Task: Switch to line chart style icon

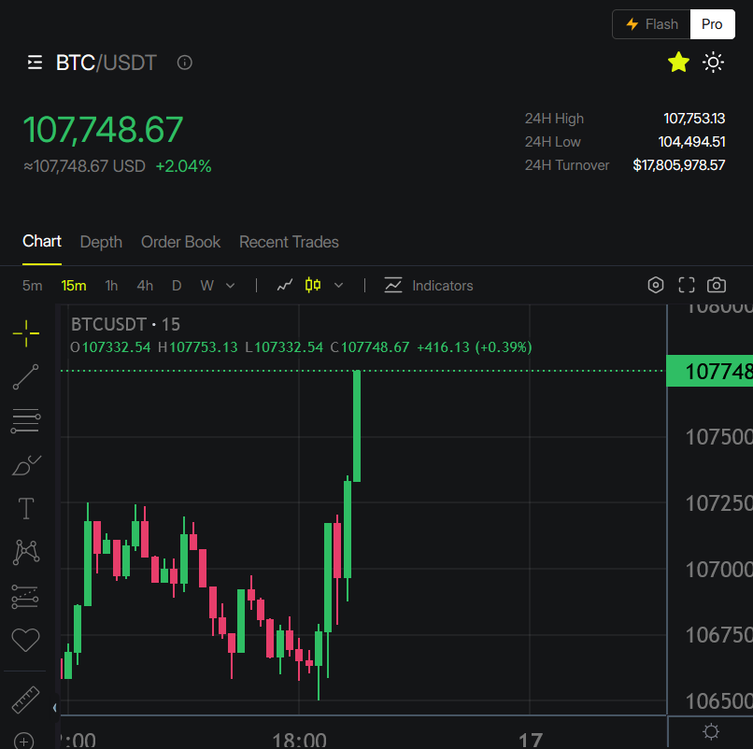Action: coord(285,286)
